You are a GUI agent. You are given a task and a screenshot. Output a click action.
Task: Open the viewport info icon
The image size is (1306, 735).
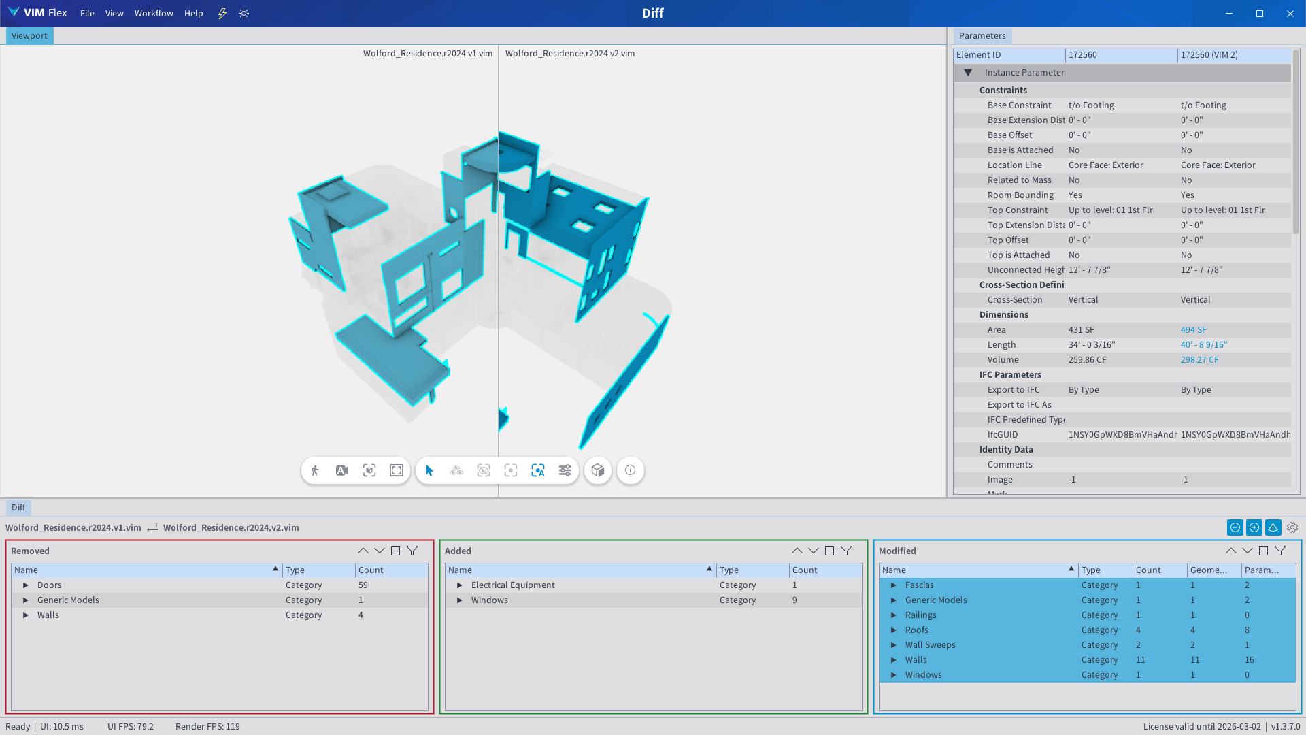tap(631, 470)
